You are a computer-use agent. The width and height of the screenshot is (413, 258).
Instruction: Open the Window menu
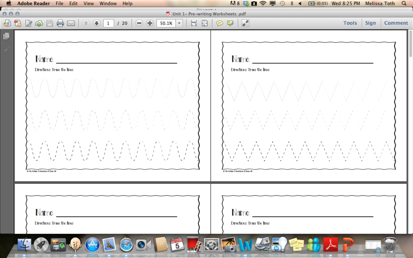[108, 3]
